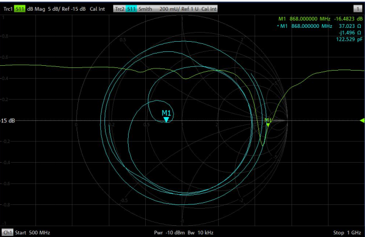Click 'Pwr -10 dBm' power setting
The image size is (365, 237).
click(x=169, y=233)
